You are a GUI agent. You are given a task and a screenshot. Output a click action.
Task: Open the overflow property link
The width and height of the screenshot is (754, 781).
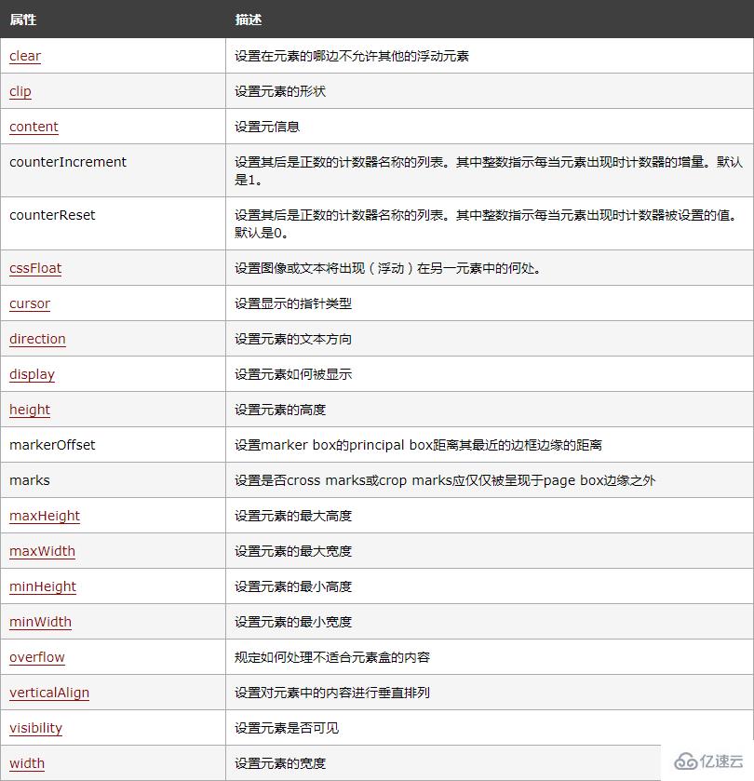pyautogui.click(x=37, y=657)
